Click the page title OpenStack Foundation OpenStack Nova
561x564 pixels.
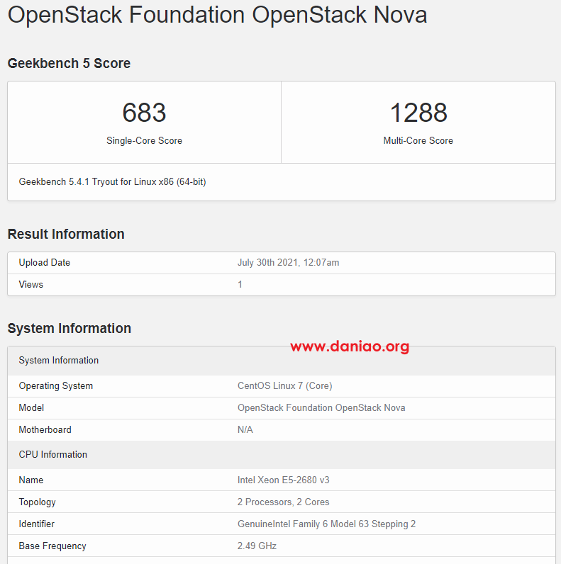pos(217,15)
